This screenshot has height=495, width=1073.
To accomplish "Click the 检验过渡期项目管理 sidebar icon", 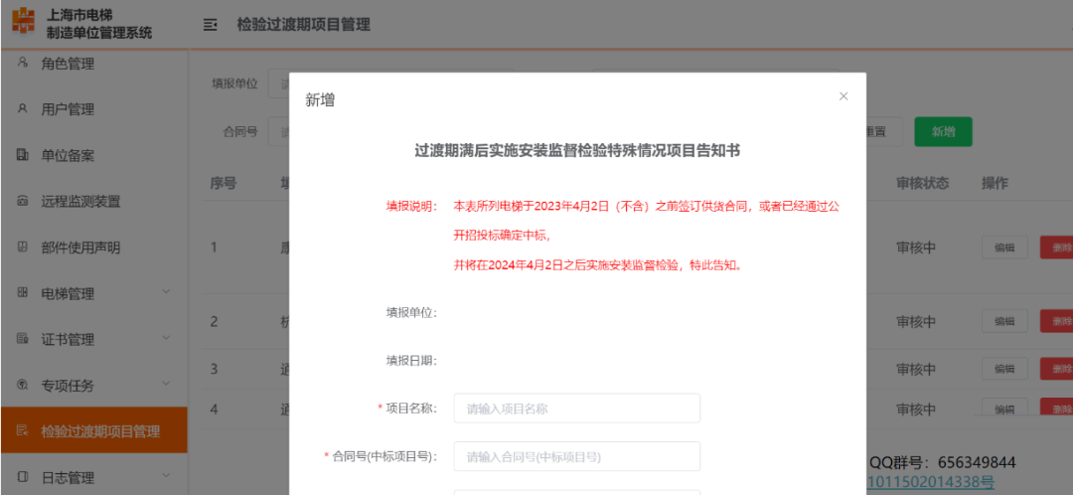I will (x=23, y=430).
